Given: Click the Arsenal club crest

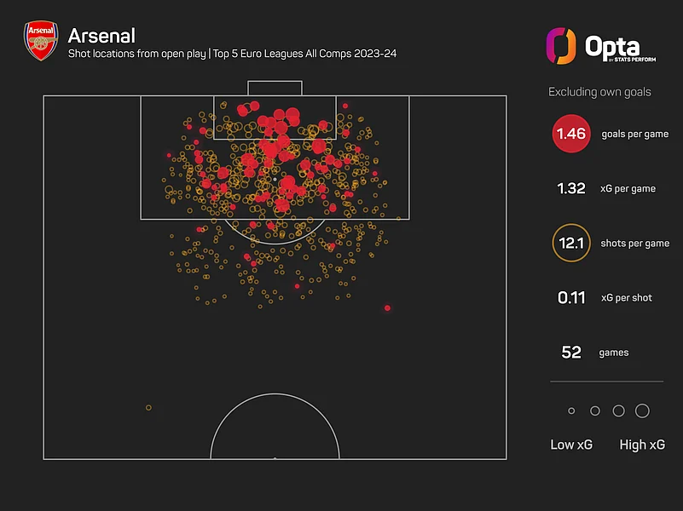Looking at the screenshot, I should pos(38,42).
